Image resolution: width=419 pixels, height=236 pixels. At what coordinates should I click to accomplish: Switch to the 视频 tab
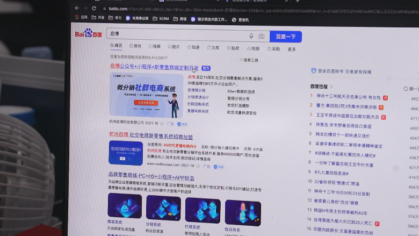[155, 47]
